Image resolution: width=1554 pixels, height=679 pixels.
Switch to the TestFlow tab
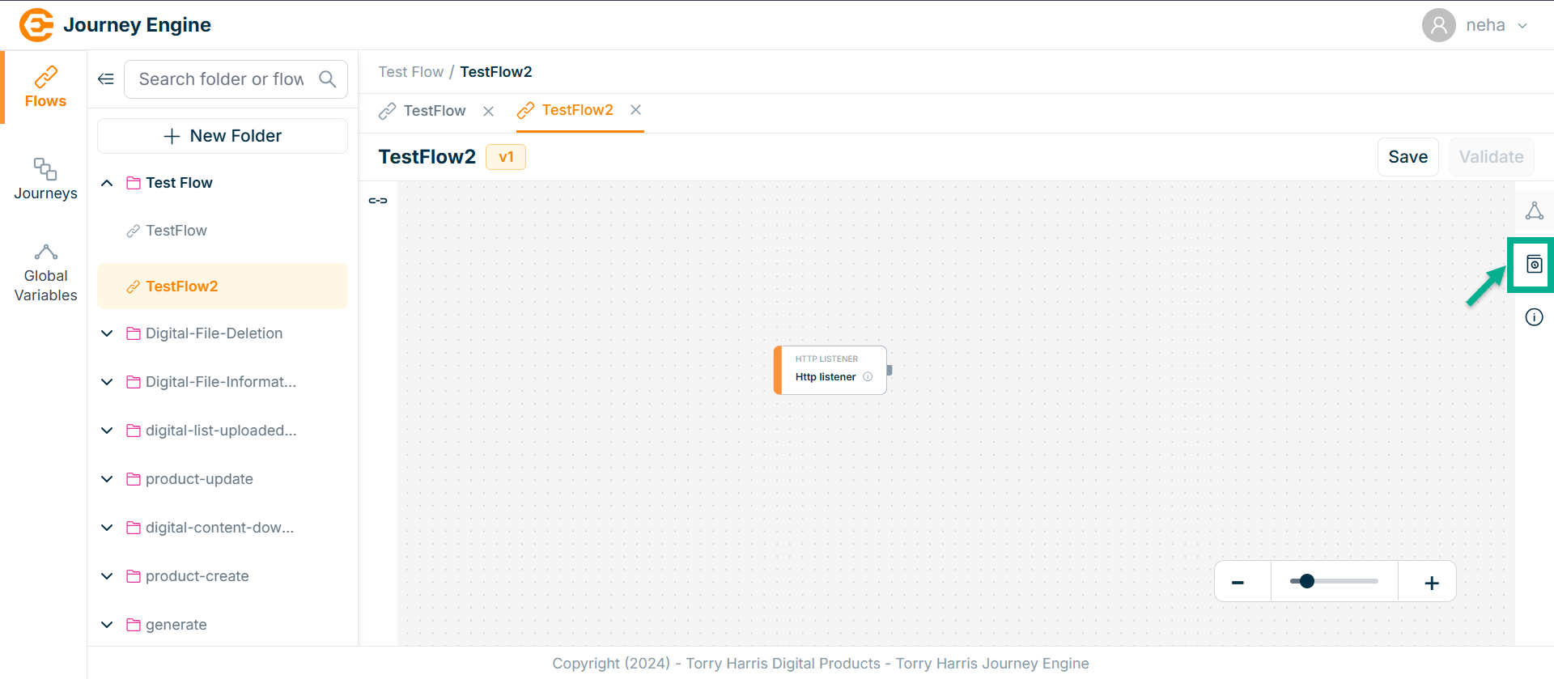point(434,111)
